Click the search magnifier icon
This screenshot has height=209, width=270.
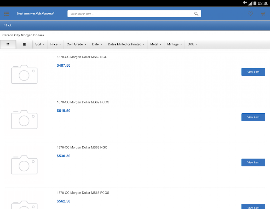[x=196, y=14]
